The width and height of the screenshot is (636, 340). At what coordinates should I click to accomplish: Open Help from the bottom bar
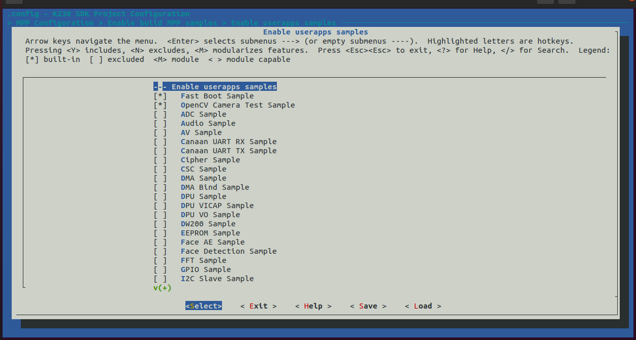(x=313, y=306)
